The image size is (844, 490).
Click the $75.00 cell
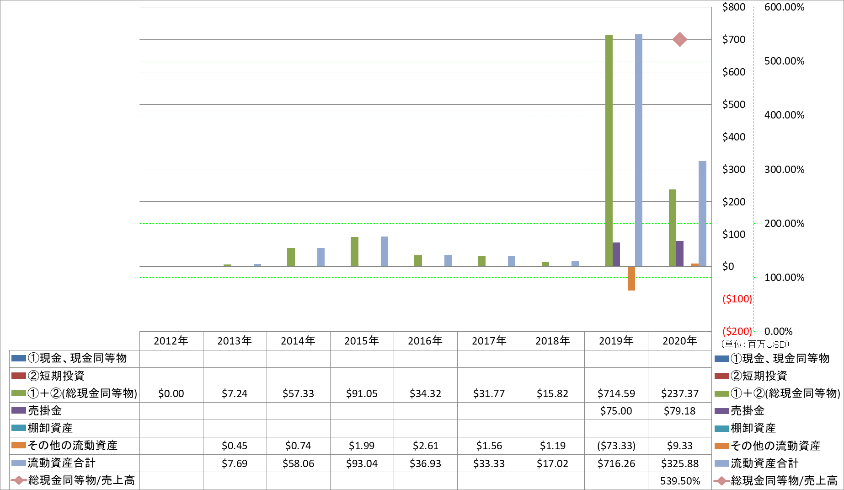[x=616, y=411]
